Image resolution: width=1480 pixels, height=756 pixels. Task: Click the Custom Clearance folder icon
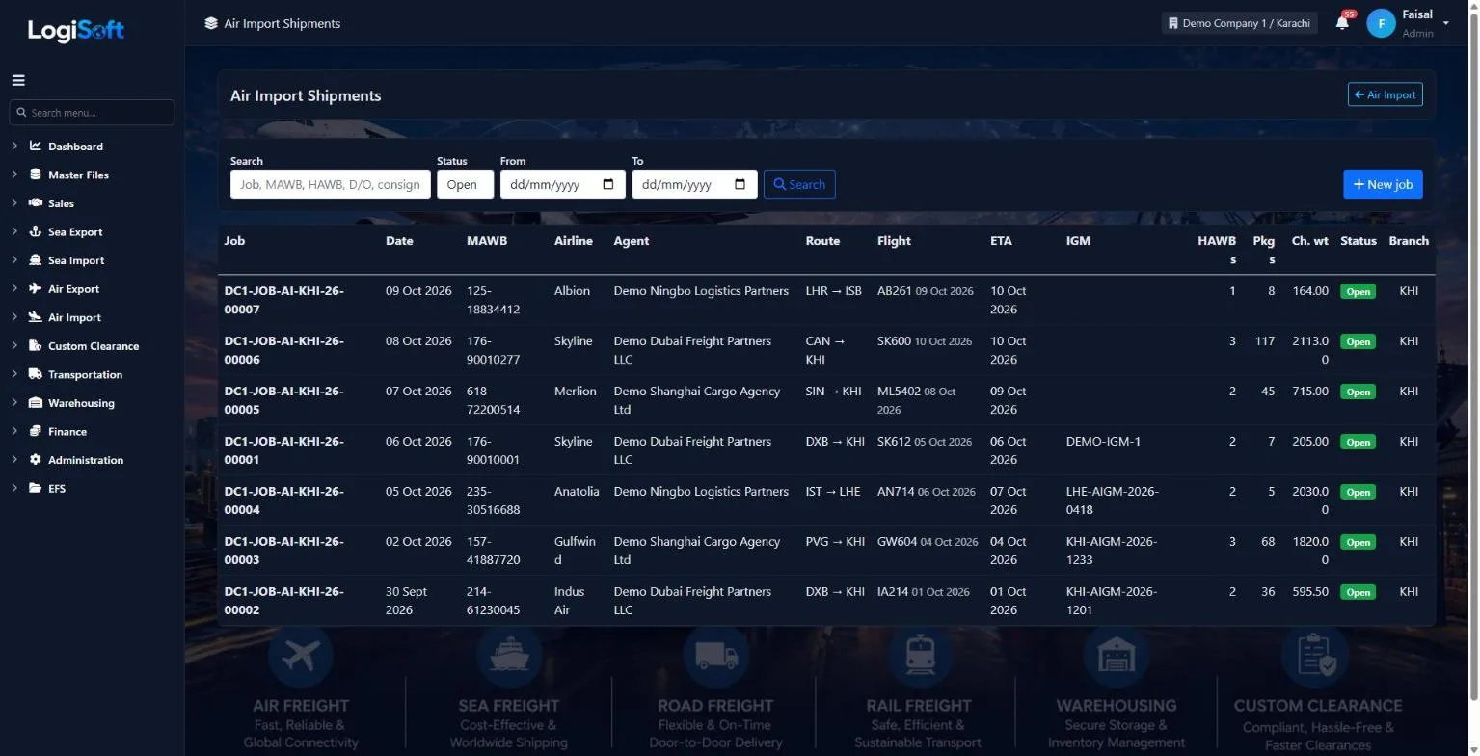[x=36, y=345]
